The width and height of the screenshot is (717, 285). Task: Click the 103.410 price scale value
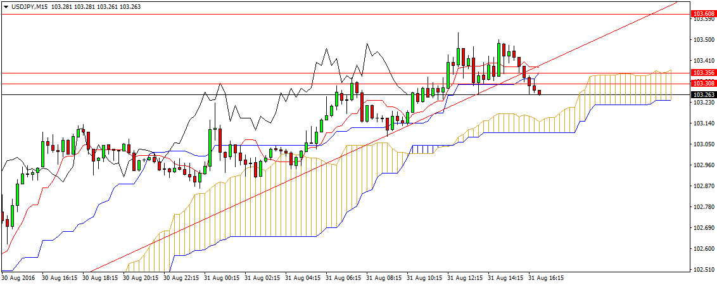(x=704, y=60)
